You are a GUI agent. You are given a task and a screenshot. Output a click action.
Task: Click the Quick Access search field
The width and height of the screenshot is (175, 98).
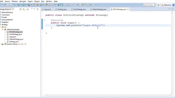coord(148,5)
